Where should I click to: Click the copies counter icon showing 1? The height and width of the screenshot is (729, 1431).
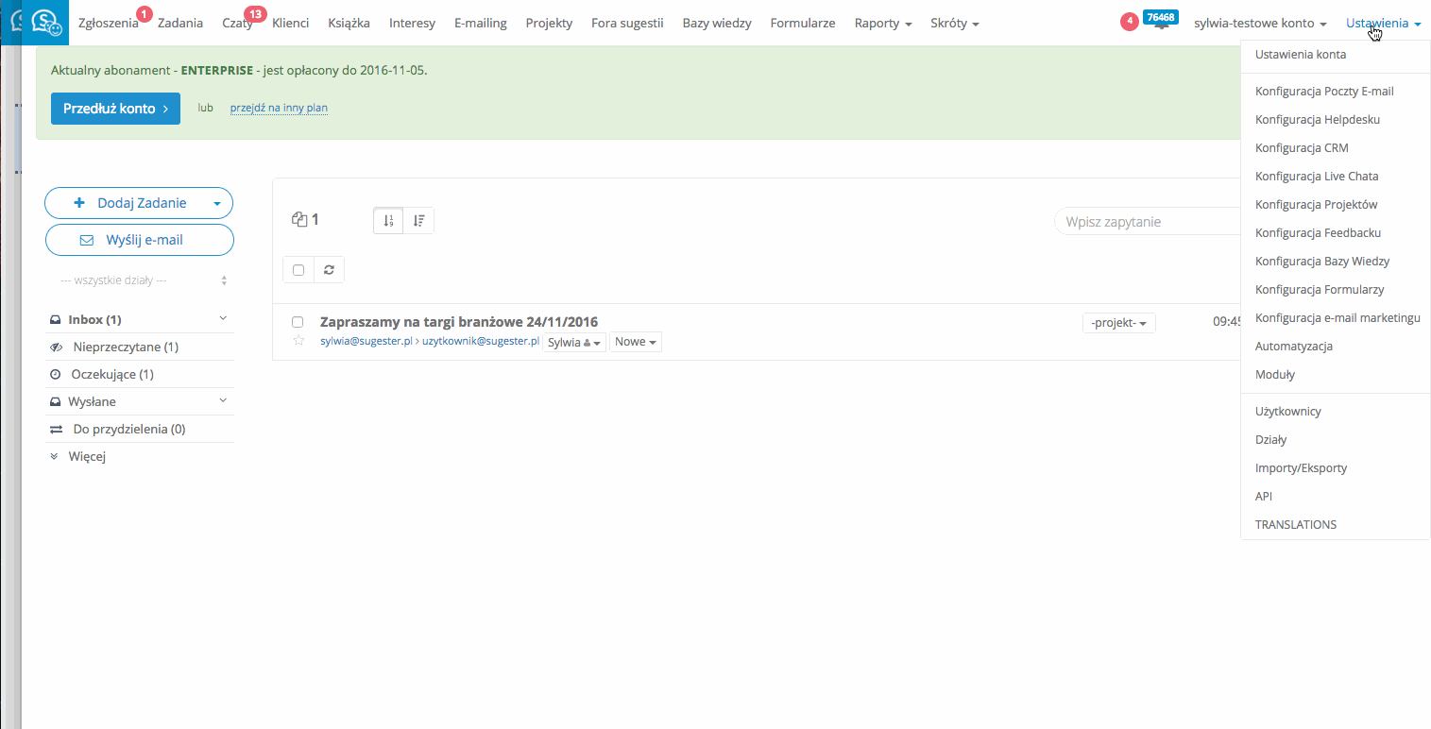click(x=300, y=220)
